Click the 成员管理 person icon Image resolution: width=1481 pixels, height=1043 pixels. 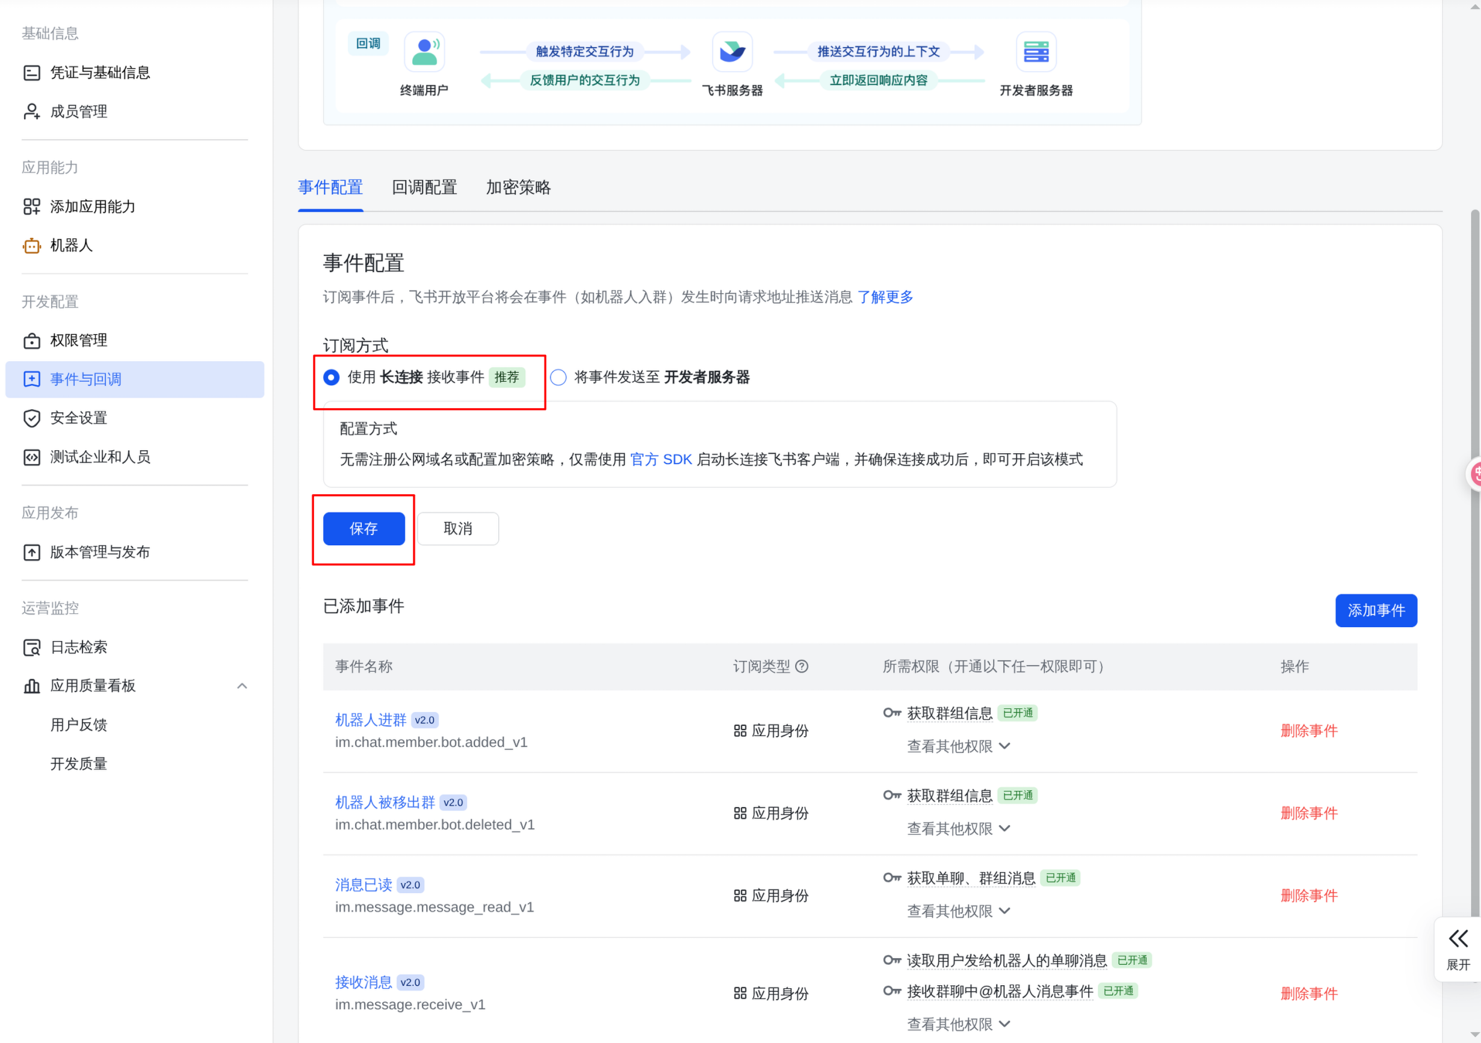coord(32,111)
